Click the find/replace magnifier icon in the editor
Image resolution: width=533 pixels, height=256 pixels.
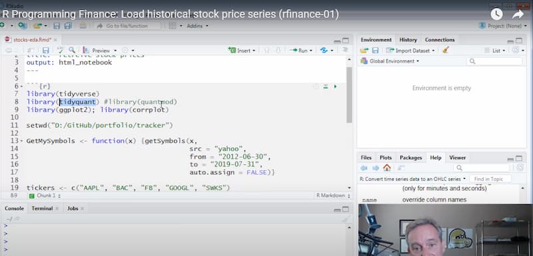[x=72, y=50]
